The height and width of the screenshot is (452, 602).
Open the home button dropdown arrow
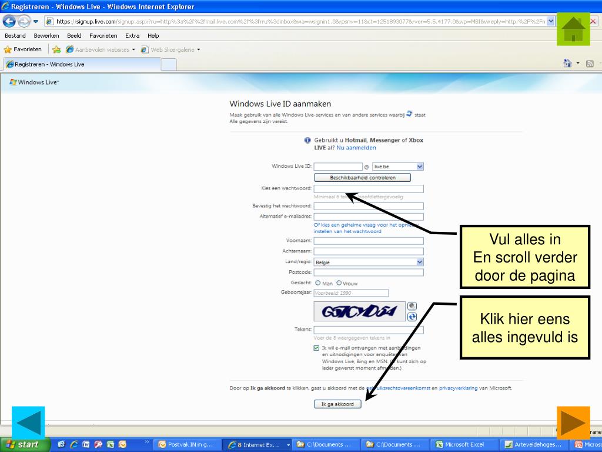pos(578,64)
